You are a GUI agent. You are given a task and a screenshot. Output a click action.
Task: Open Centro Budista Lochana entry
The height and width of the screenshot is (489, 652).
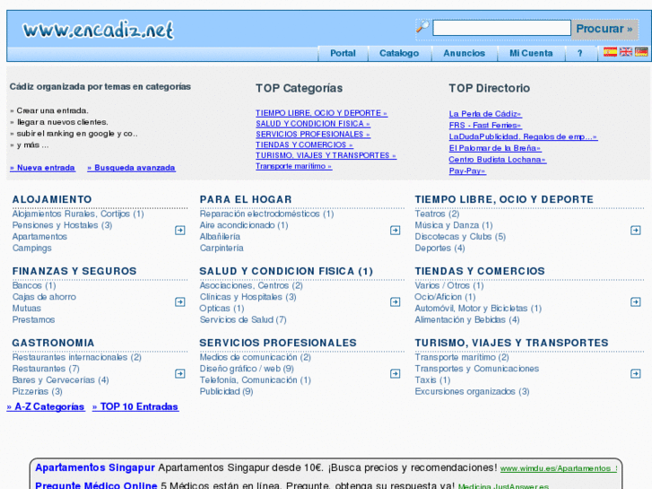pos(498,160)
